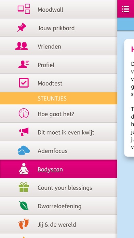Select the two-people Vrienden icon
This screenshot has width=134, height=238.
pyautogui.click(x=22, y=46)
